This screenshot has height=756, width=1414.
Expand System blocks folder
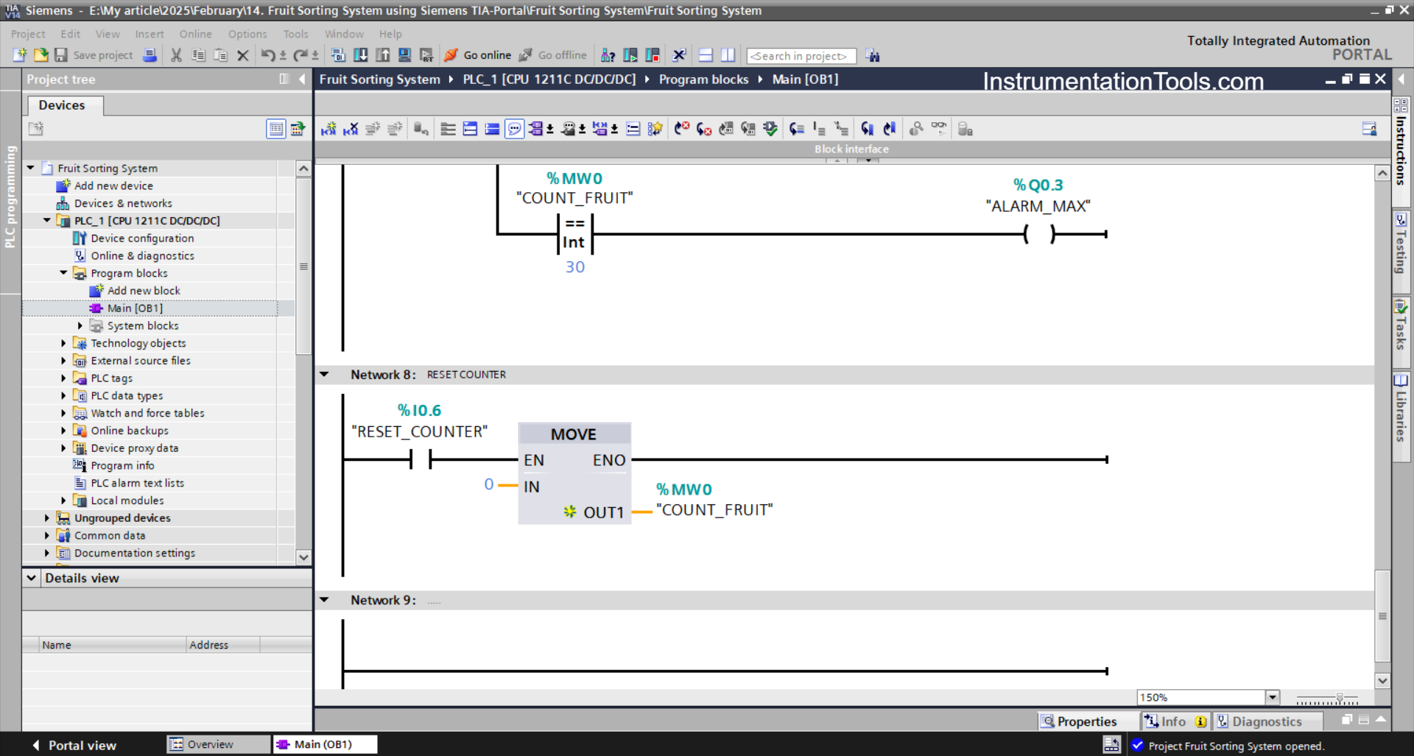[80, 325]
